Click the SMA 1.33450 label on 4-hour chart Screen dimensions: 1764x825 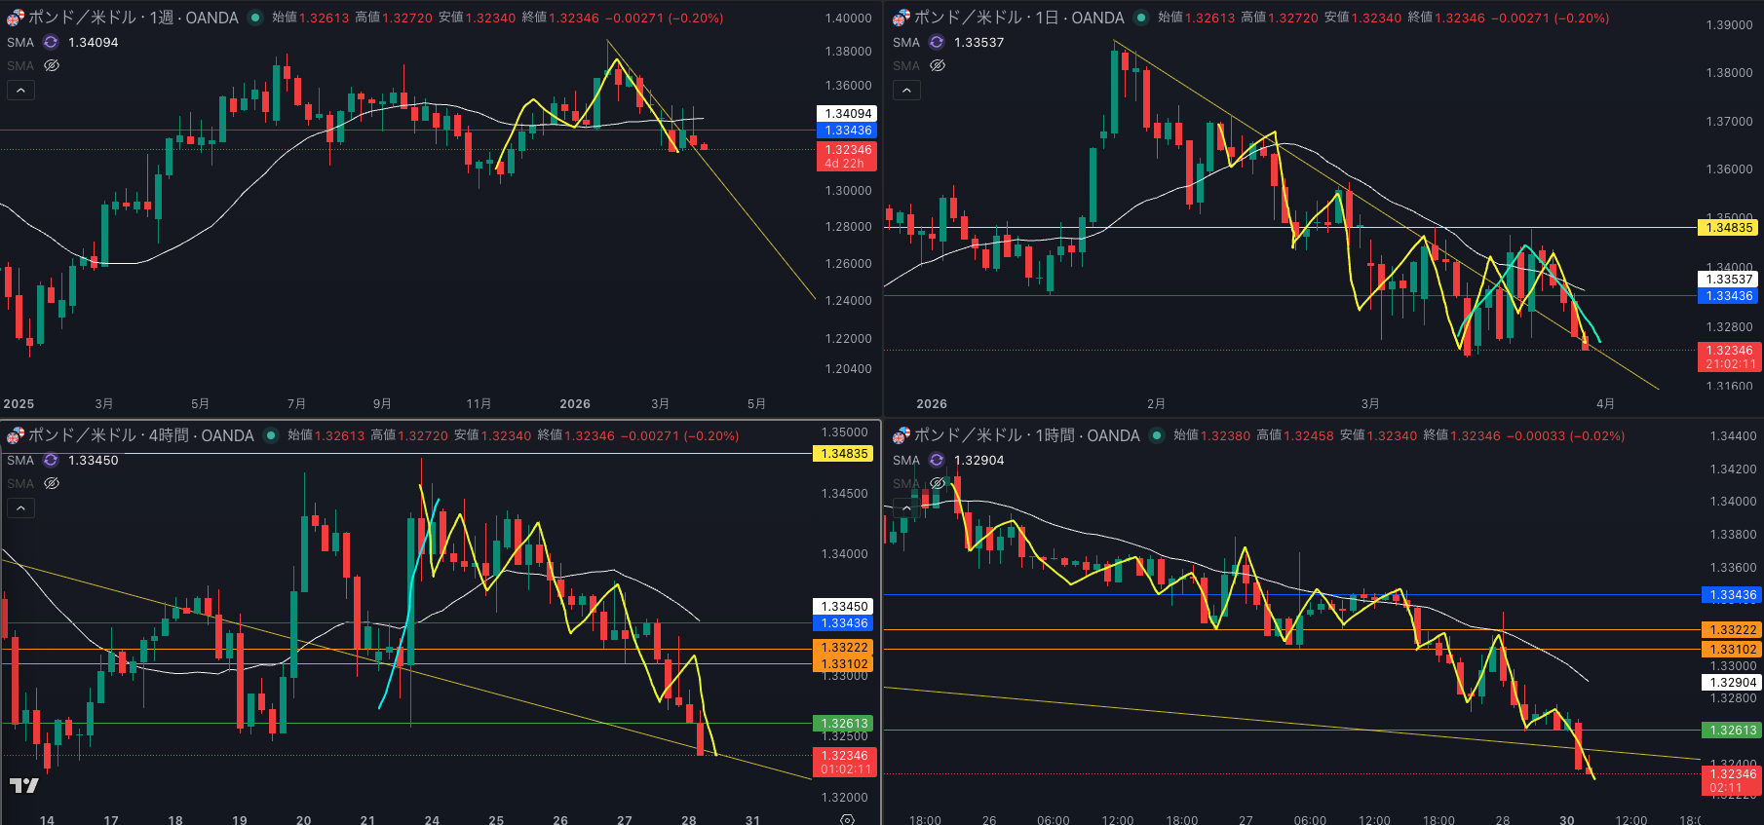(x=93, y=460)
